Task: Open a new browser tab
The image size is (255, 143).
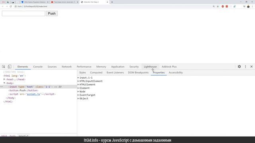Action: (x=112, y=2)
